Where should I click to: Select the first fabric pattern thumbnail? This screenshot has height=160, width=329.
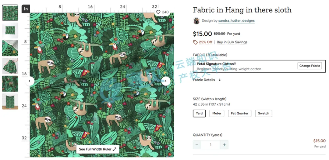tap(10, 13)
